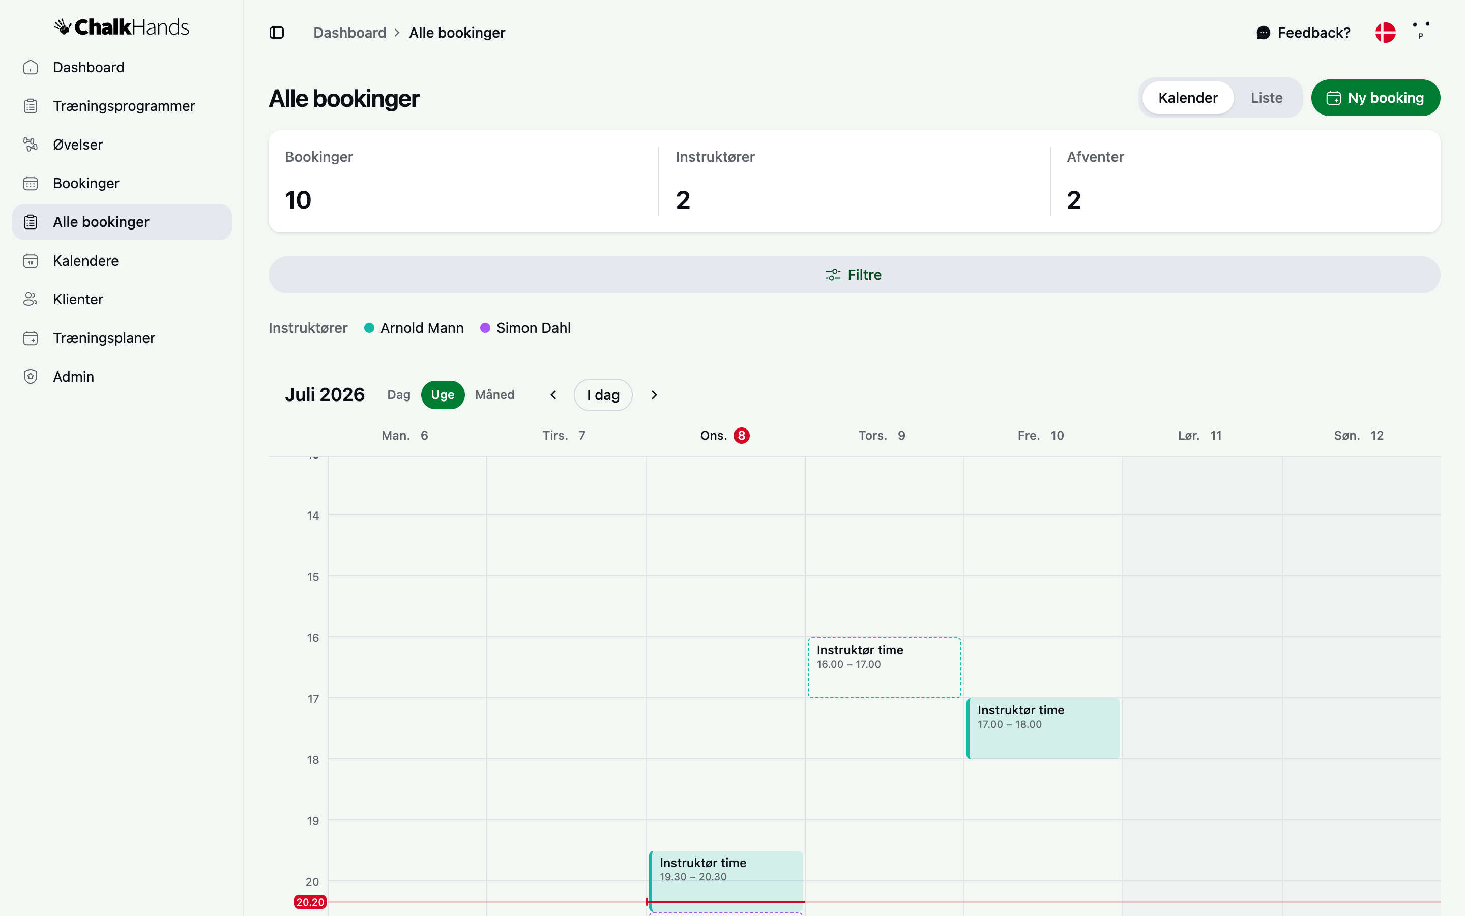This screenshot has height=916, width=1465.
Task: Click the Klienter people icon
Action: point(31,299)
